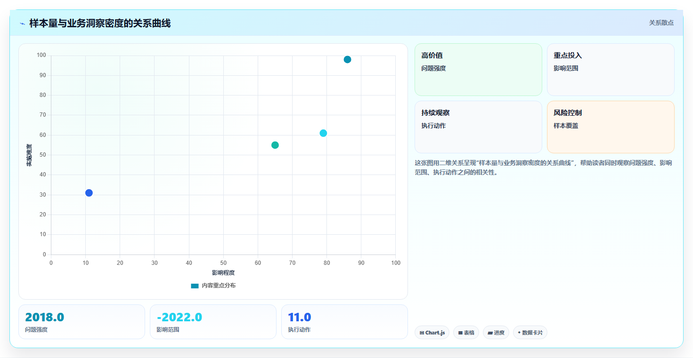Click the icon in the Chart.js tag
Screen dimensions: 693x358
click(x=422, y=333)
